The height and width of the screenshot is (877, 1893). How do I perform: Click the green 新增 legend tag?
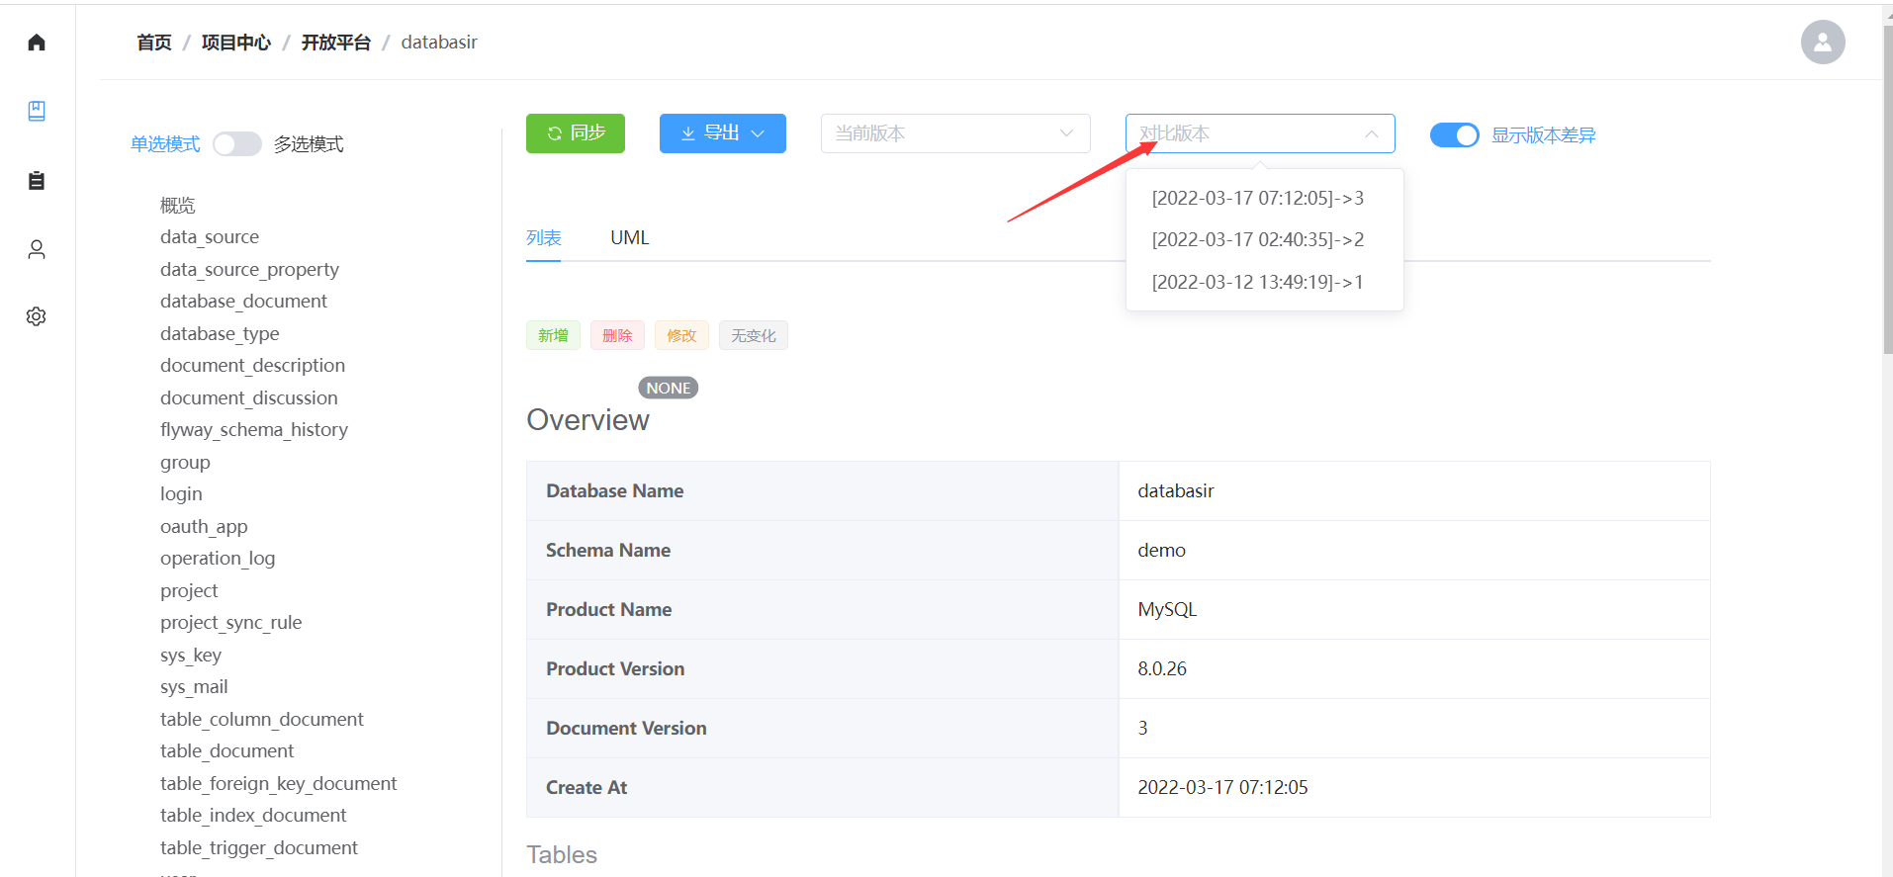[x=553, y=336]
